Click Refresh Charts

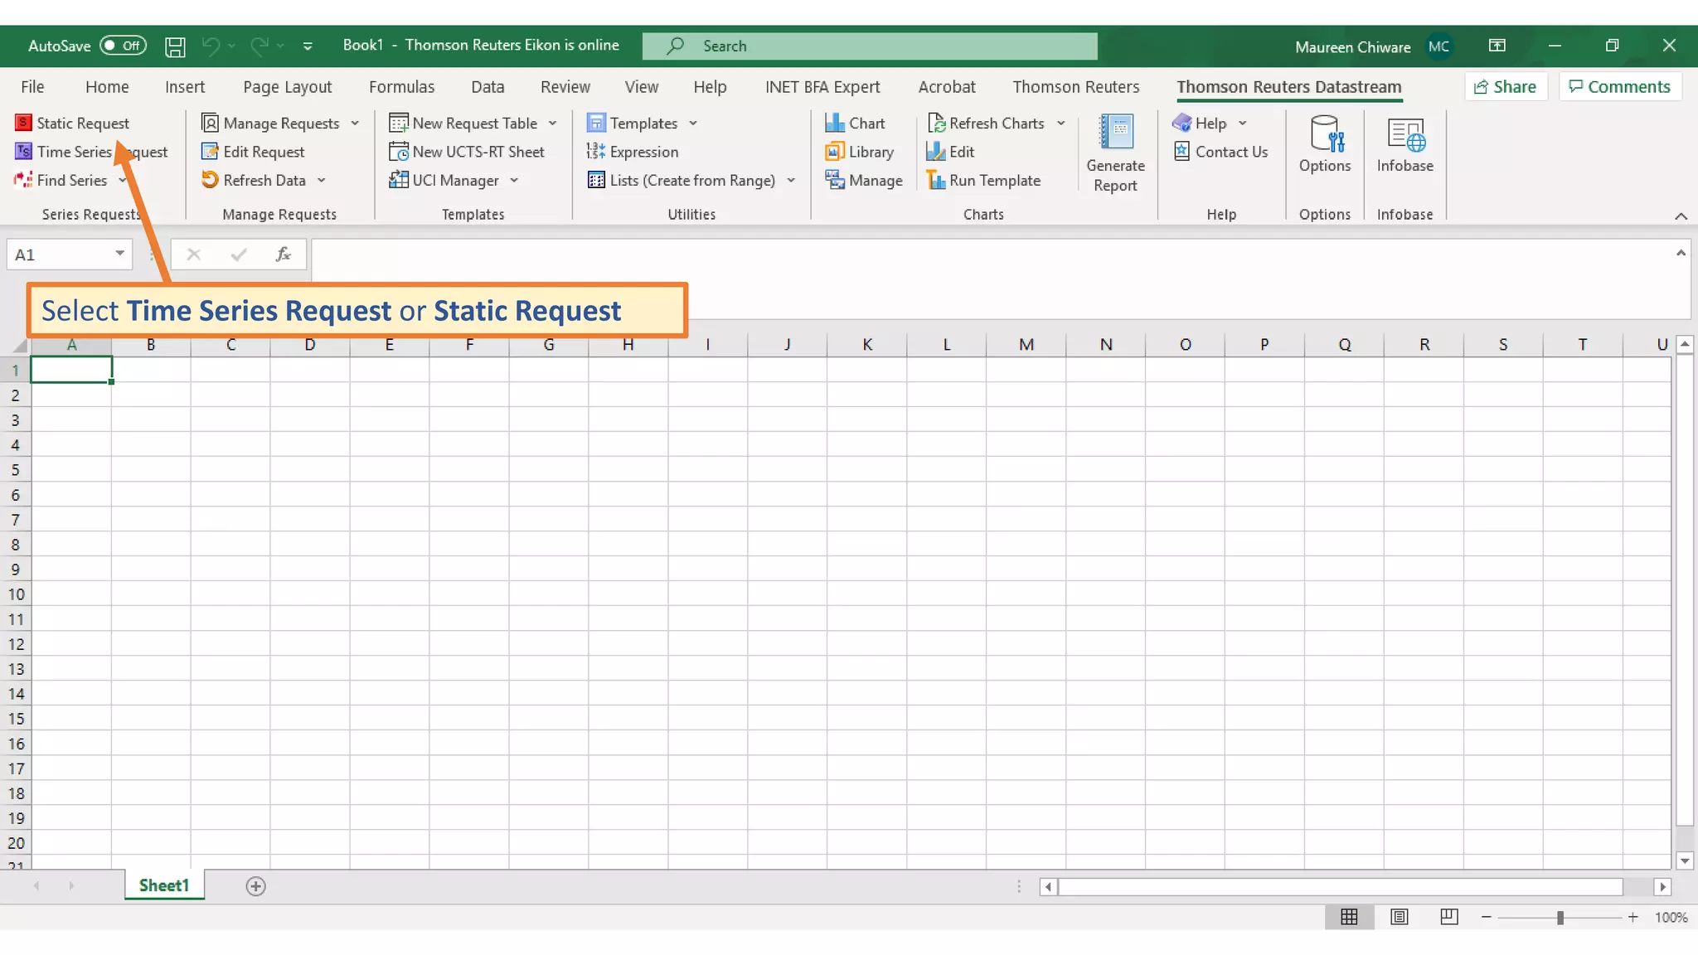[986, 123]
